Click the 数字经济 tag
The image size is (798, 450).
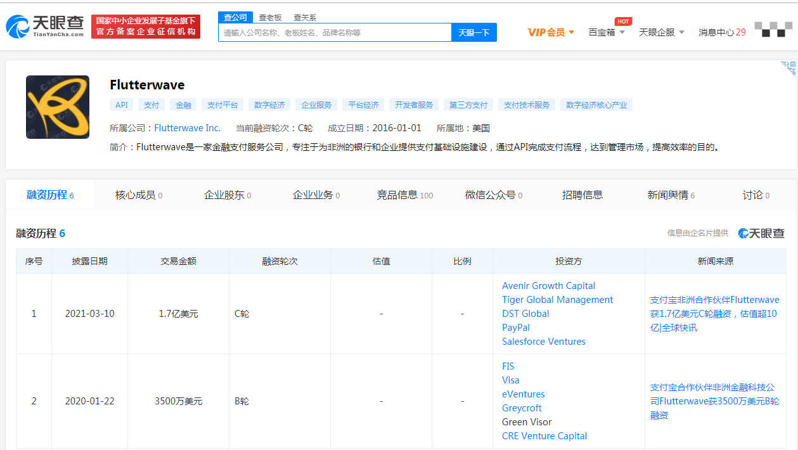pyautogui.click(x=269, y=105)
